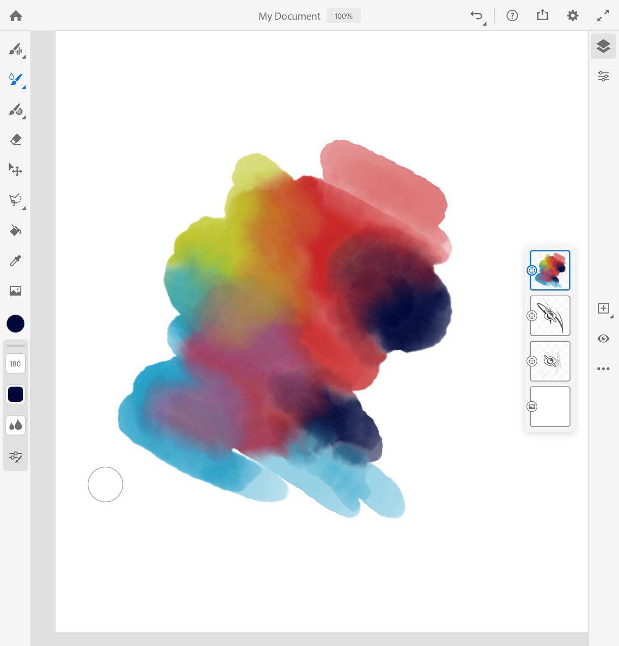Select the Live Brushes watercolor tool
The width and height of the screenshot is (619, 646).
tap(16, 79)
